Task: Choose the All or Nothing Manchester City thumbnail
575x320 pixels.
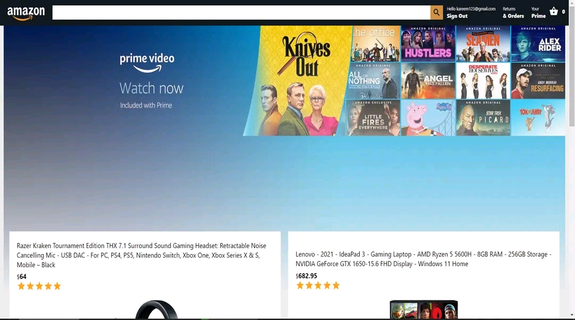Action: pyautogui.click(x=373, y=80)
